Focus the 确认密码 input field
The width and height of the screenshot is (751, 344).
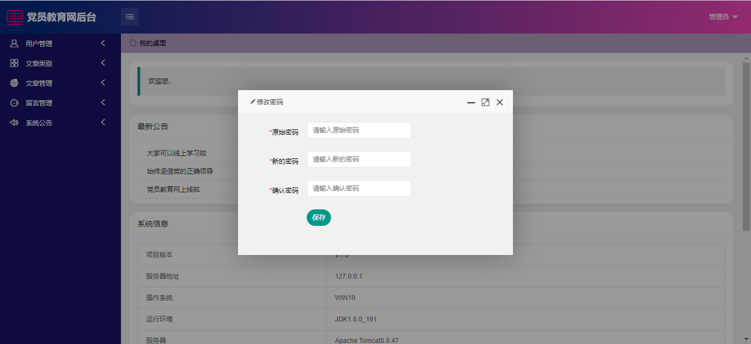359,188
